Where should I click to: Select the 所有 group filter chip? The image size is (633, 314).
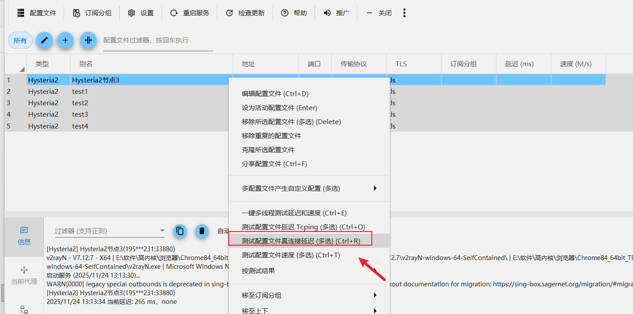coord(20,40)
